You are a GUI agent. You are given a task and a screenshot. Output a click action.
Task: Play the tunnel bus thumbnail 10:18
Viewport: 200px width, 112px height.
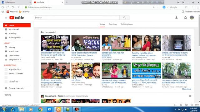[x=177, y=43]
